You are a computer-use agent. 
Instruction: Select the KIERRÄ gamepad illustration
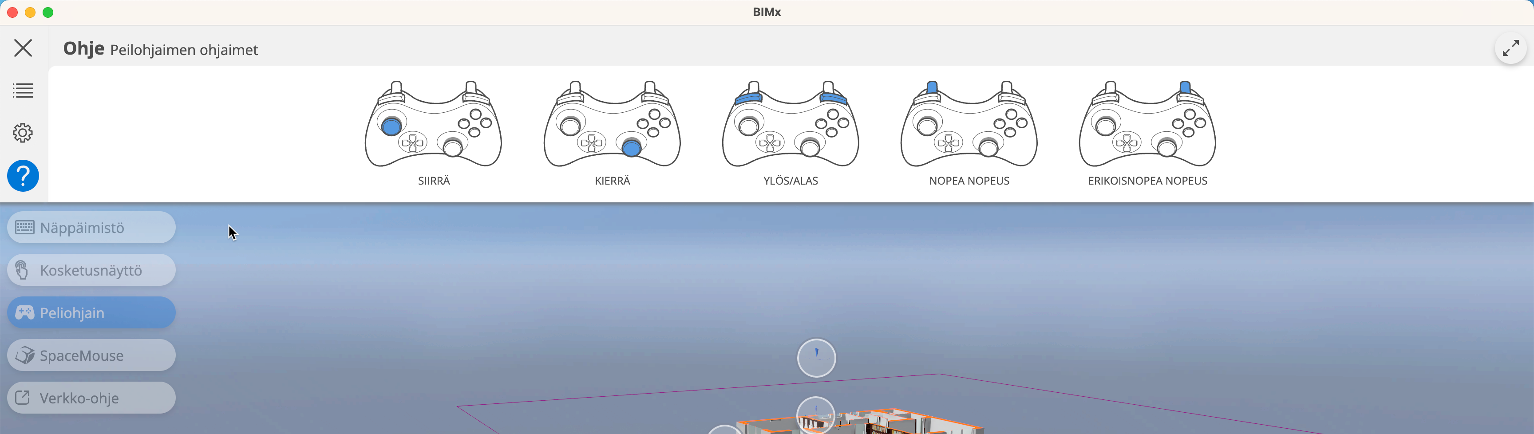click(x=612, y=124)
